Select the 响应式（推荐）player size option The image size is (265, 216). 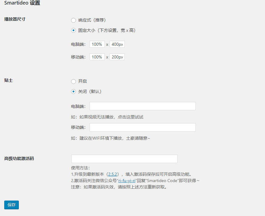click(73, 20)
